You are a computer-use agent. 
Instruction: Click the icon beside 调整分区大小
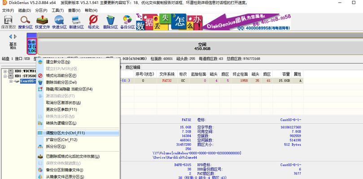(x=40, y=133)
